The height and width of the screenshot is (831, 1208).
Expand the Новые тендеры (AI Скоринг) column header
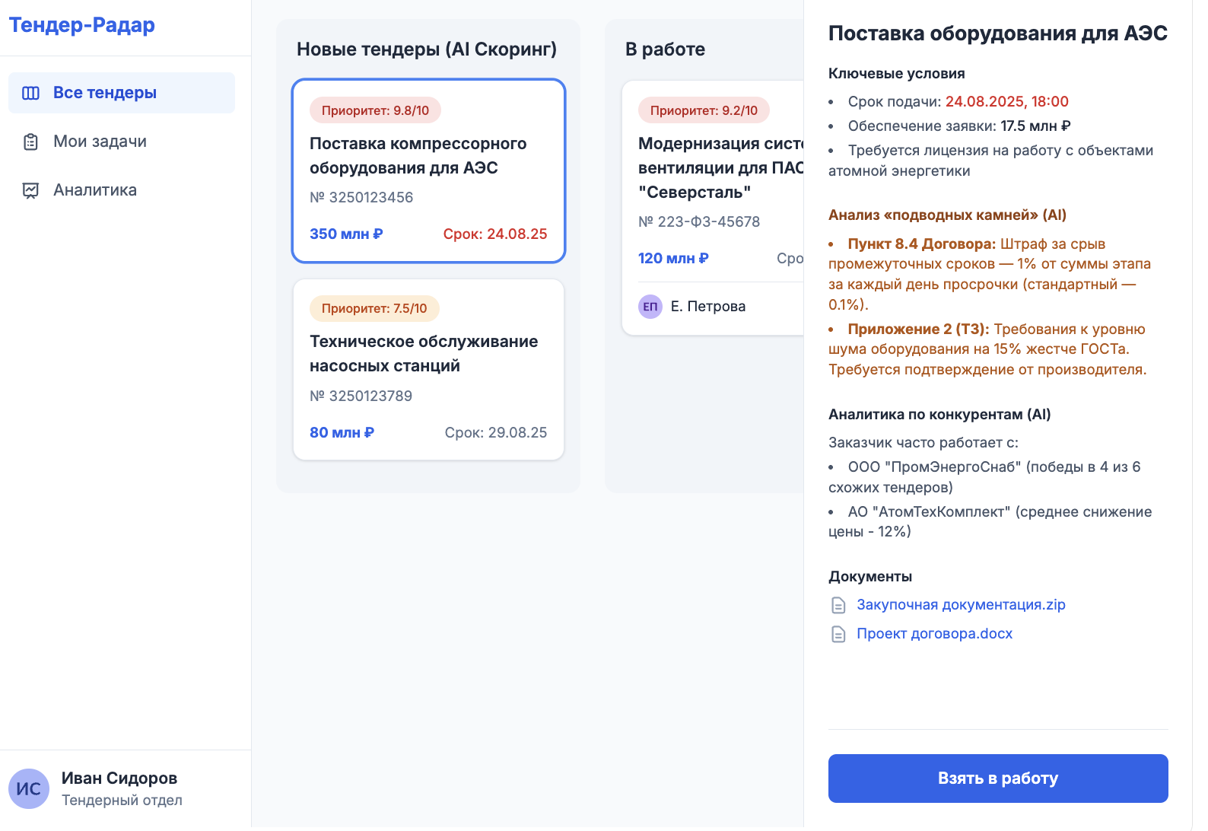[x=426, y=49]
